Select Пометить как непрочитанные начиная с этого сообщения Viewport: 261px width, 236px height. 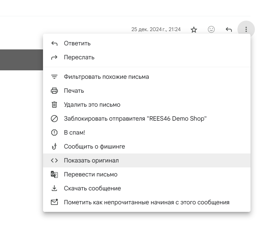pos(147,202)
